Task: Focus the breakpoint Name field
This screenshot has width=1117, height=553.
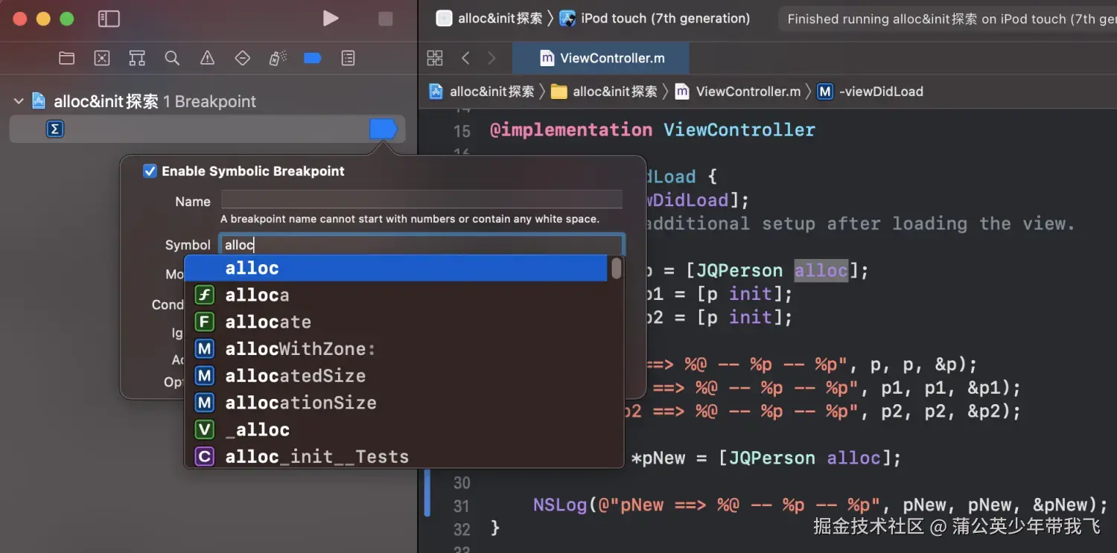Action: pos(421,199)
